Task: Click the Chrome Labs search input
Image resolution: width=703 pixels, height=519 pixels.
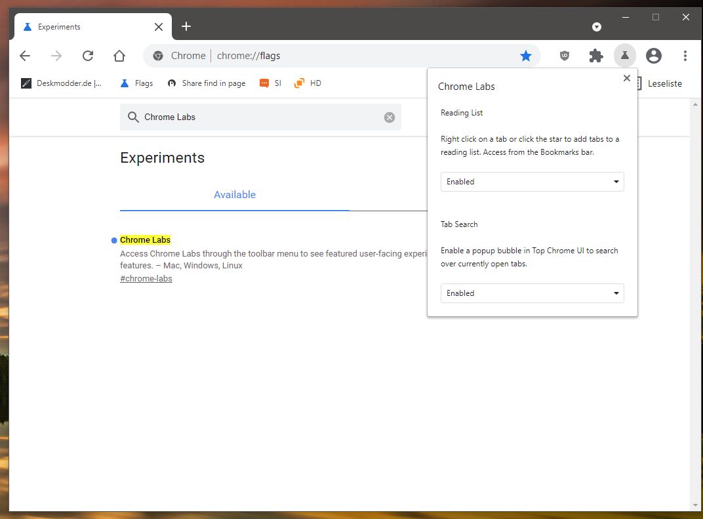Action: pos(260,117)
